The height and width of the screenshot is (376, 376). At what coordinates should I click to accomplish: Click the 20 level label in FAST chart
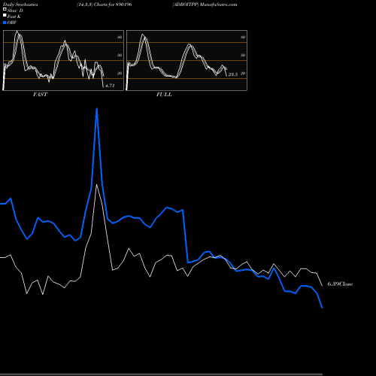click(x=120, y=73)
